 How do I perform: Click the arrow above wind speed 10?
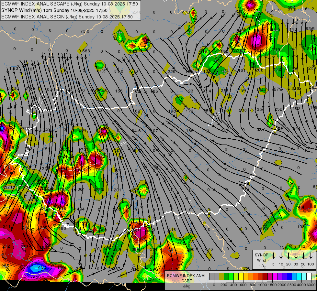click(x=281, y=255)
